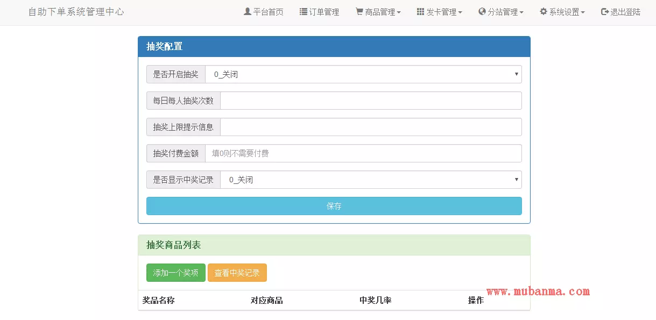
Task: Click the list icon beside 订单管理
Action: tap(304, 12)
